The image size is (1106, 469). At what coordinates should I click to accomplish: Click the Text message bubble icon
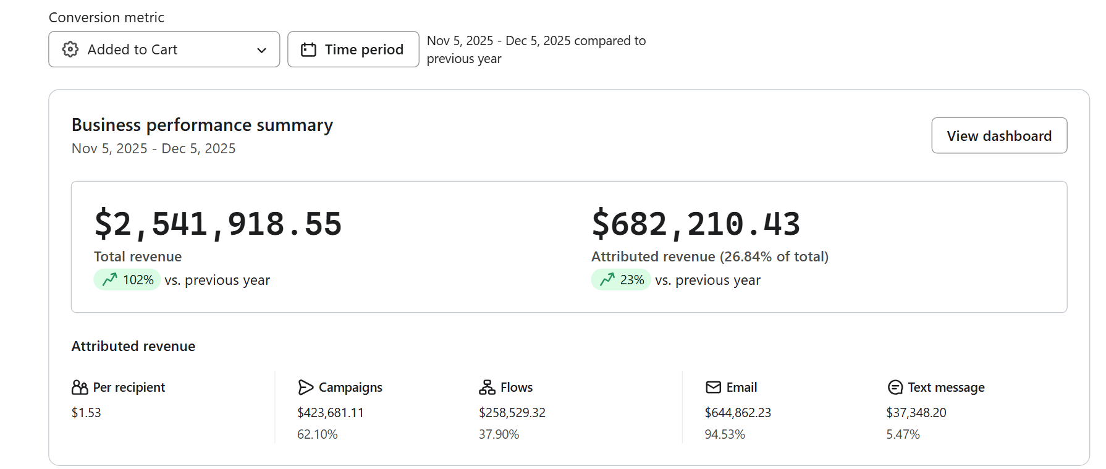(895, 387)
